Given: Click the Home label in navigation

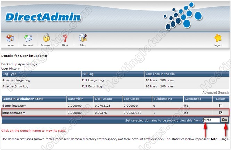Looking at the screenshot, I should tap(10, 45).
